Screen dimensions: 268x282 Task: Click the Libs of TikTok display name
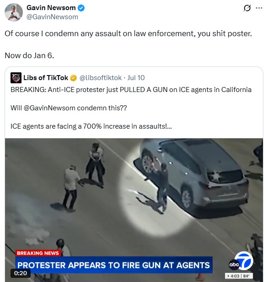tap(46, 78)
